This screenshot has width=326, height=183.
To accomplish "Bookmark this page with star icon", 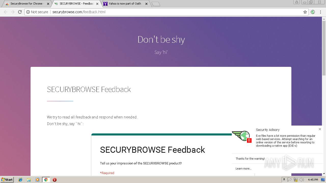I will point(305,12).
